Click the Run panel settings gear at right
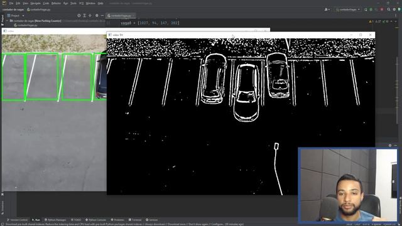The image size is (402, 226). click(x=390, y=145)
